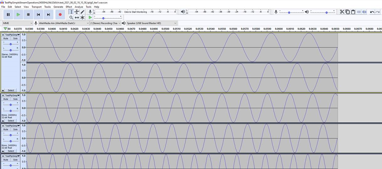Skip to the start of the project

point(38,14)
